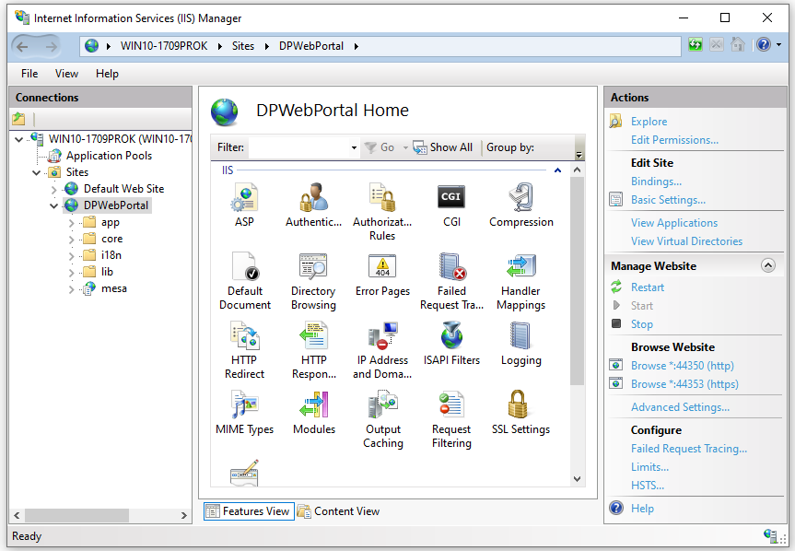Open the Compression feature
The image size is (795, 551).
(520, 205)
